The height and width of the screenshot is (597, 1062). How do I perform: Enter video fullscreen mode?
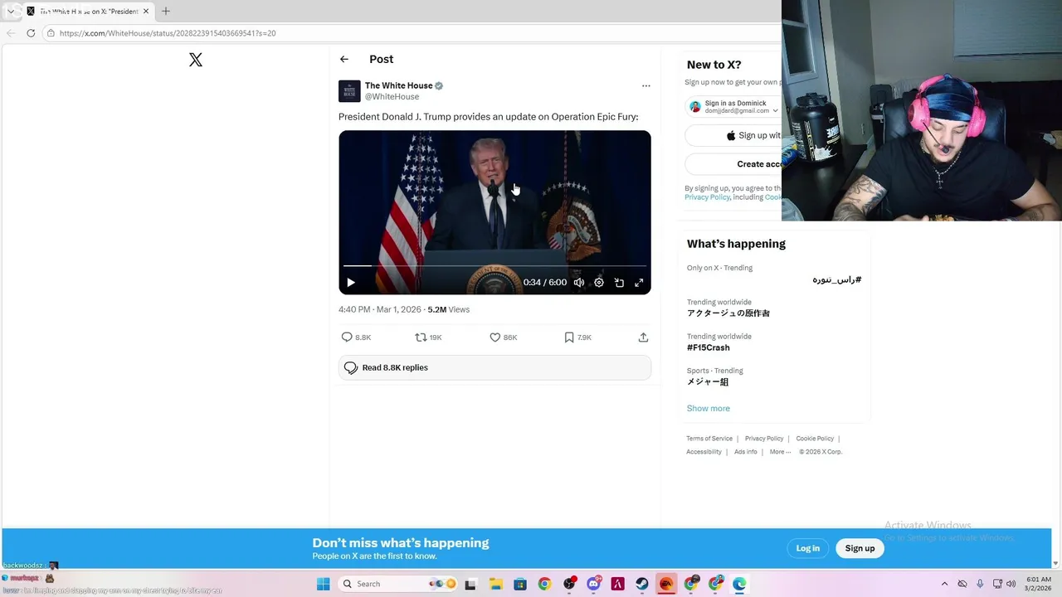coord(639,283)
